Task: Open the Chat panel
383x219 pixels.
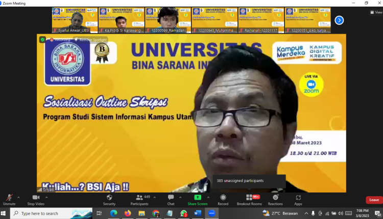Action: [x=171, y=200]
